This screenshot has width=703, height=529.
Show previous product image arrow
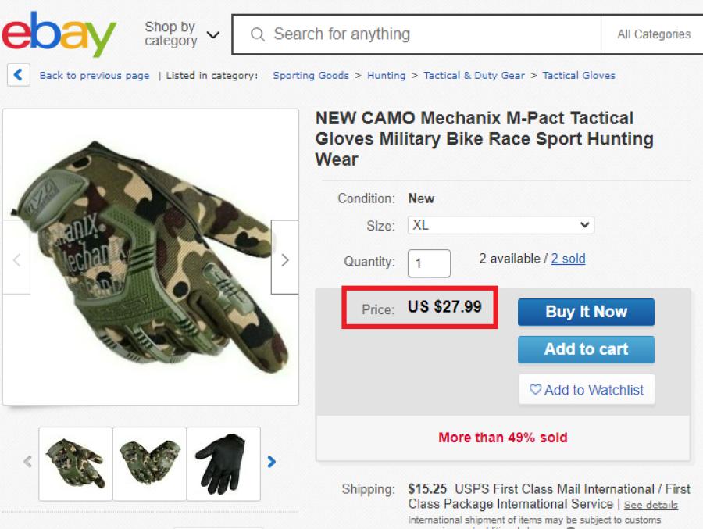pos(16,260)
